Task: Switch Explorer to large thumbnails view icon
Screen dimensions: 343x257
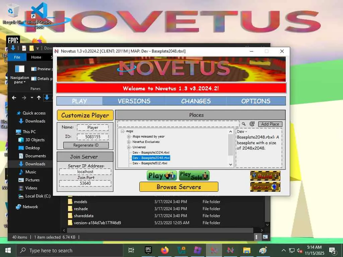Action: [x=265, y=237]
